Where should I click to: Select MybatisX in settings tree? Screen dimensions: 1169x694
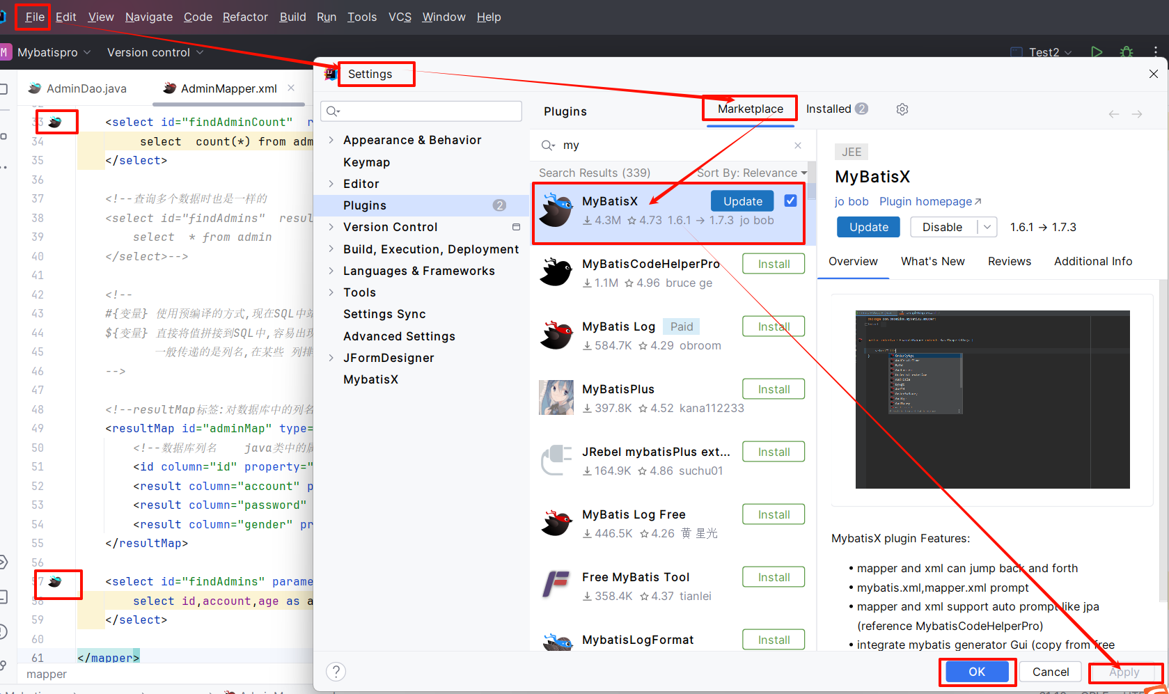[370, 379]
